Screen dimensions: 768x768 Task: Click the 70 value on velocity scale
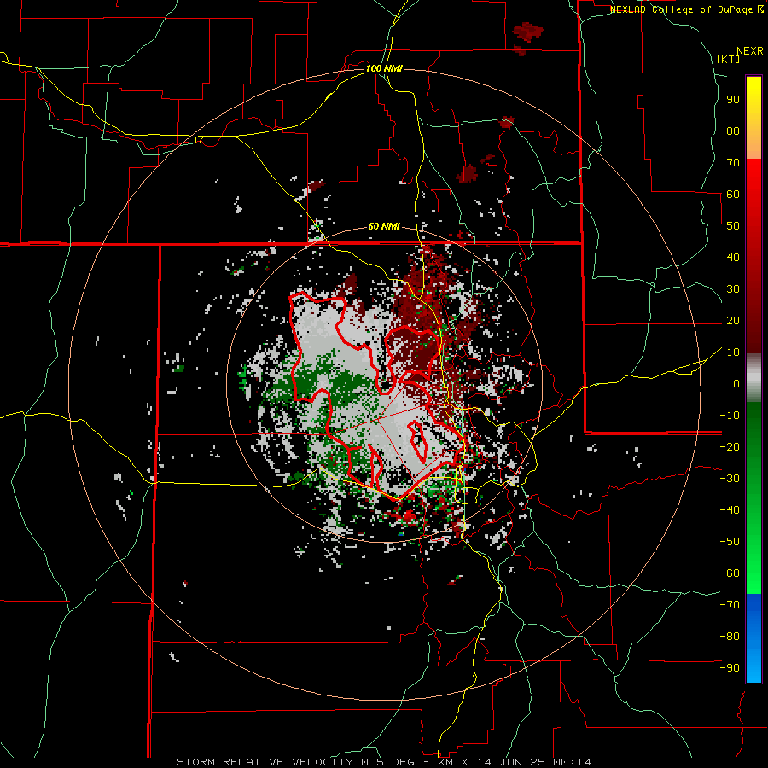coord(733,163)
